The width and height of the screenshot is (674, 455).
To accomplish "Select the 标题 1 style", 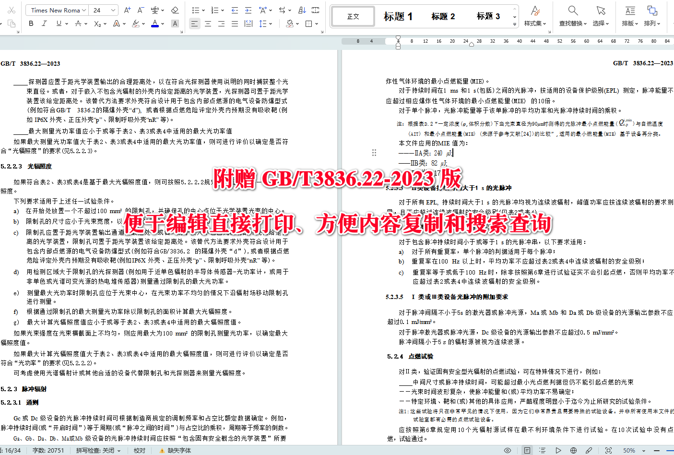I will click(x=398, y=16).
